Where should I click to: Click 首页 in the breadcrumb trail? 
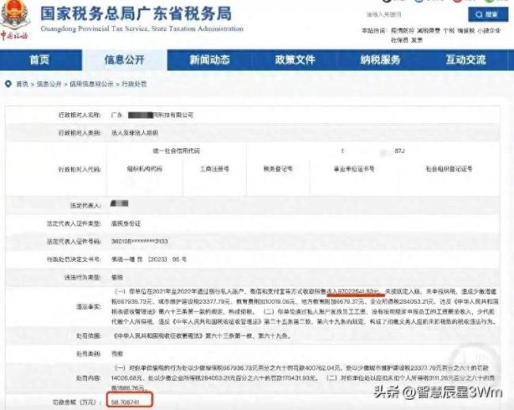click(21, 83)
